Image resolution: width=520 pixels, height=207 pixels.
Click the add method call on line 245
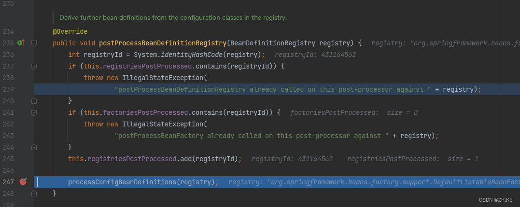[x=186, y=159]
